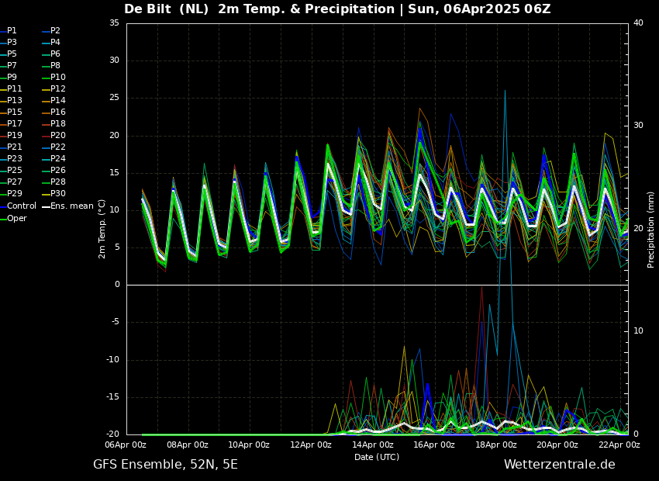Click the GFS Ensemble, 52N, 5E caption
Image resolution: width=659 pixels, height=481 pixels.
pos(165,465)
